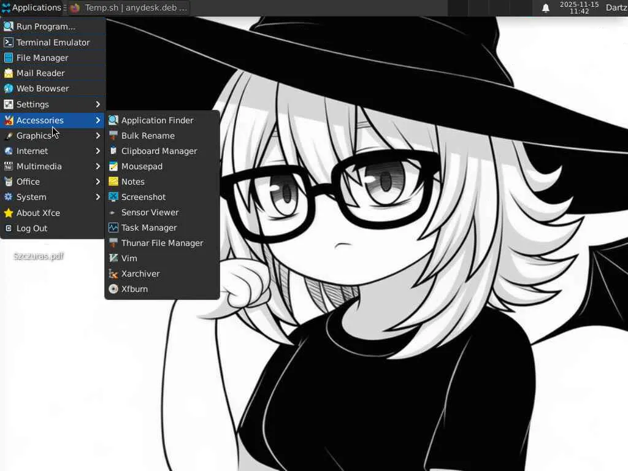Click the System gear icon
This screenshot has width=628, height=471.
point(9,197)
